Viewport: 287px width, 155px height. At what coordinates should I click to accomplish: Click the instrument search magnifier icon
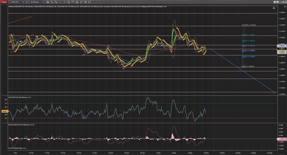[27, 2]
